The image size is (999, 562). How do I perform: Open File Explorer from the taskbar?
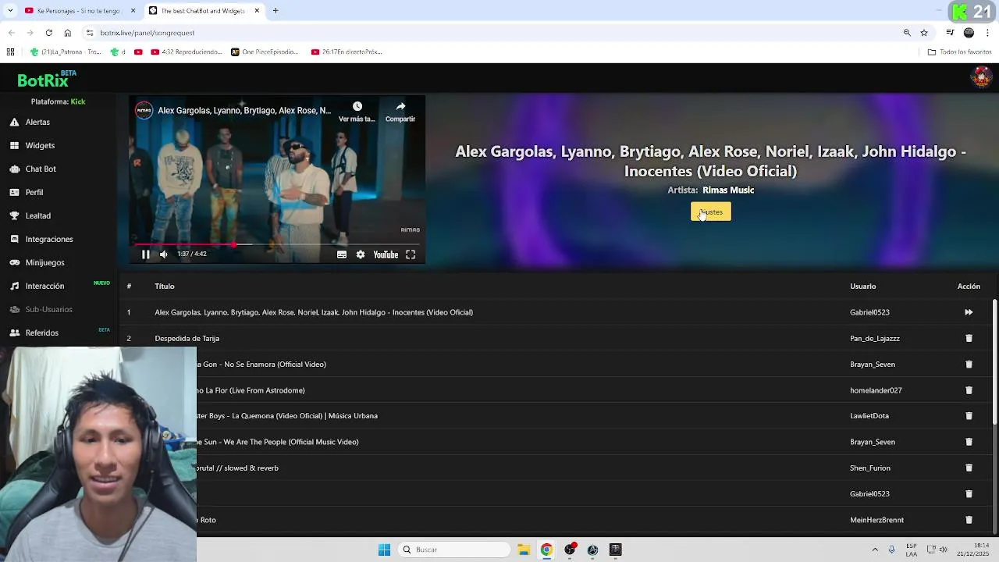point(524,550)
